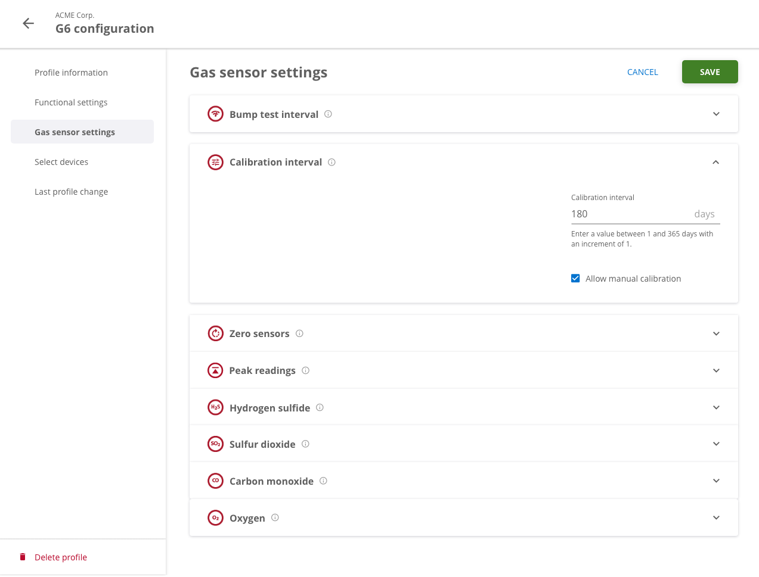Go to Functional settings

click(71, 102)
